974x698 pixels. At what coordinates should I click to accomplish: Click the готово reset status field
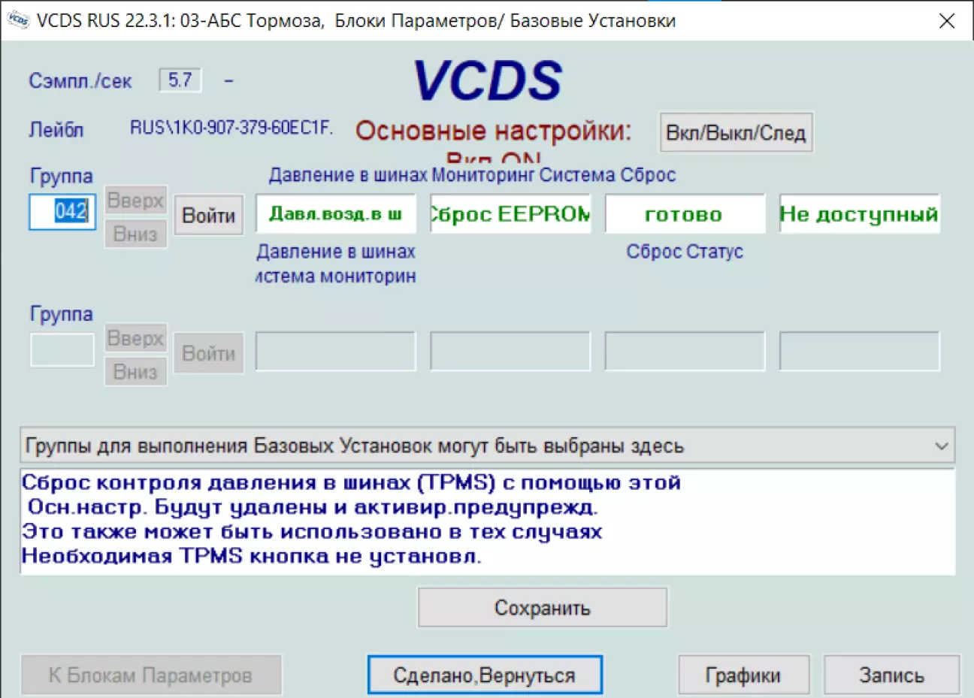[x=685, y=214]
